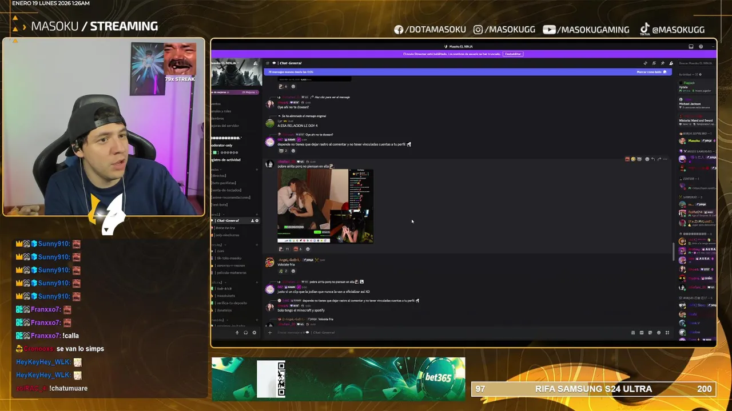Toggle member list with people icon
This screenshot has height=411, width=732.
click(x=671, y=63)
